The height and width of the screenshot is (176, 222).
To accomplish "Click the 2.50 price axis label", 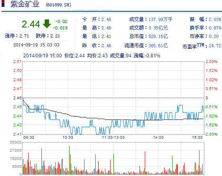I will coord(17,71).
